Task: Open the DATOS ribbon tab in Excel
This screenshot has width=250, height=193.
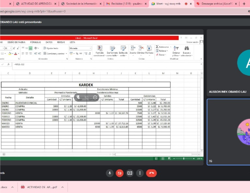Action: [49, 42]
